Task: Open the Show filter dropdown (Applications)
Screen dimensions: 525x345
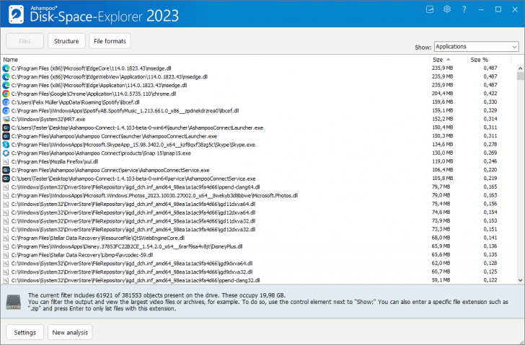Action: point(477,47)
